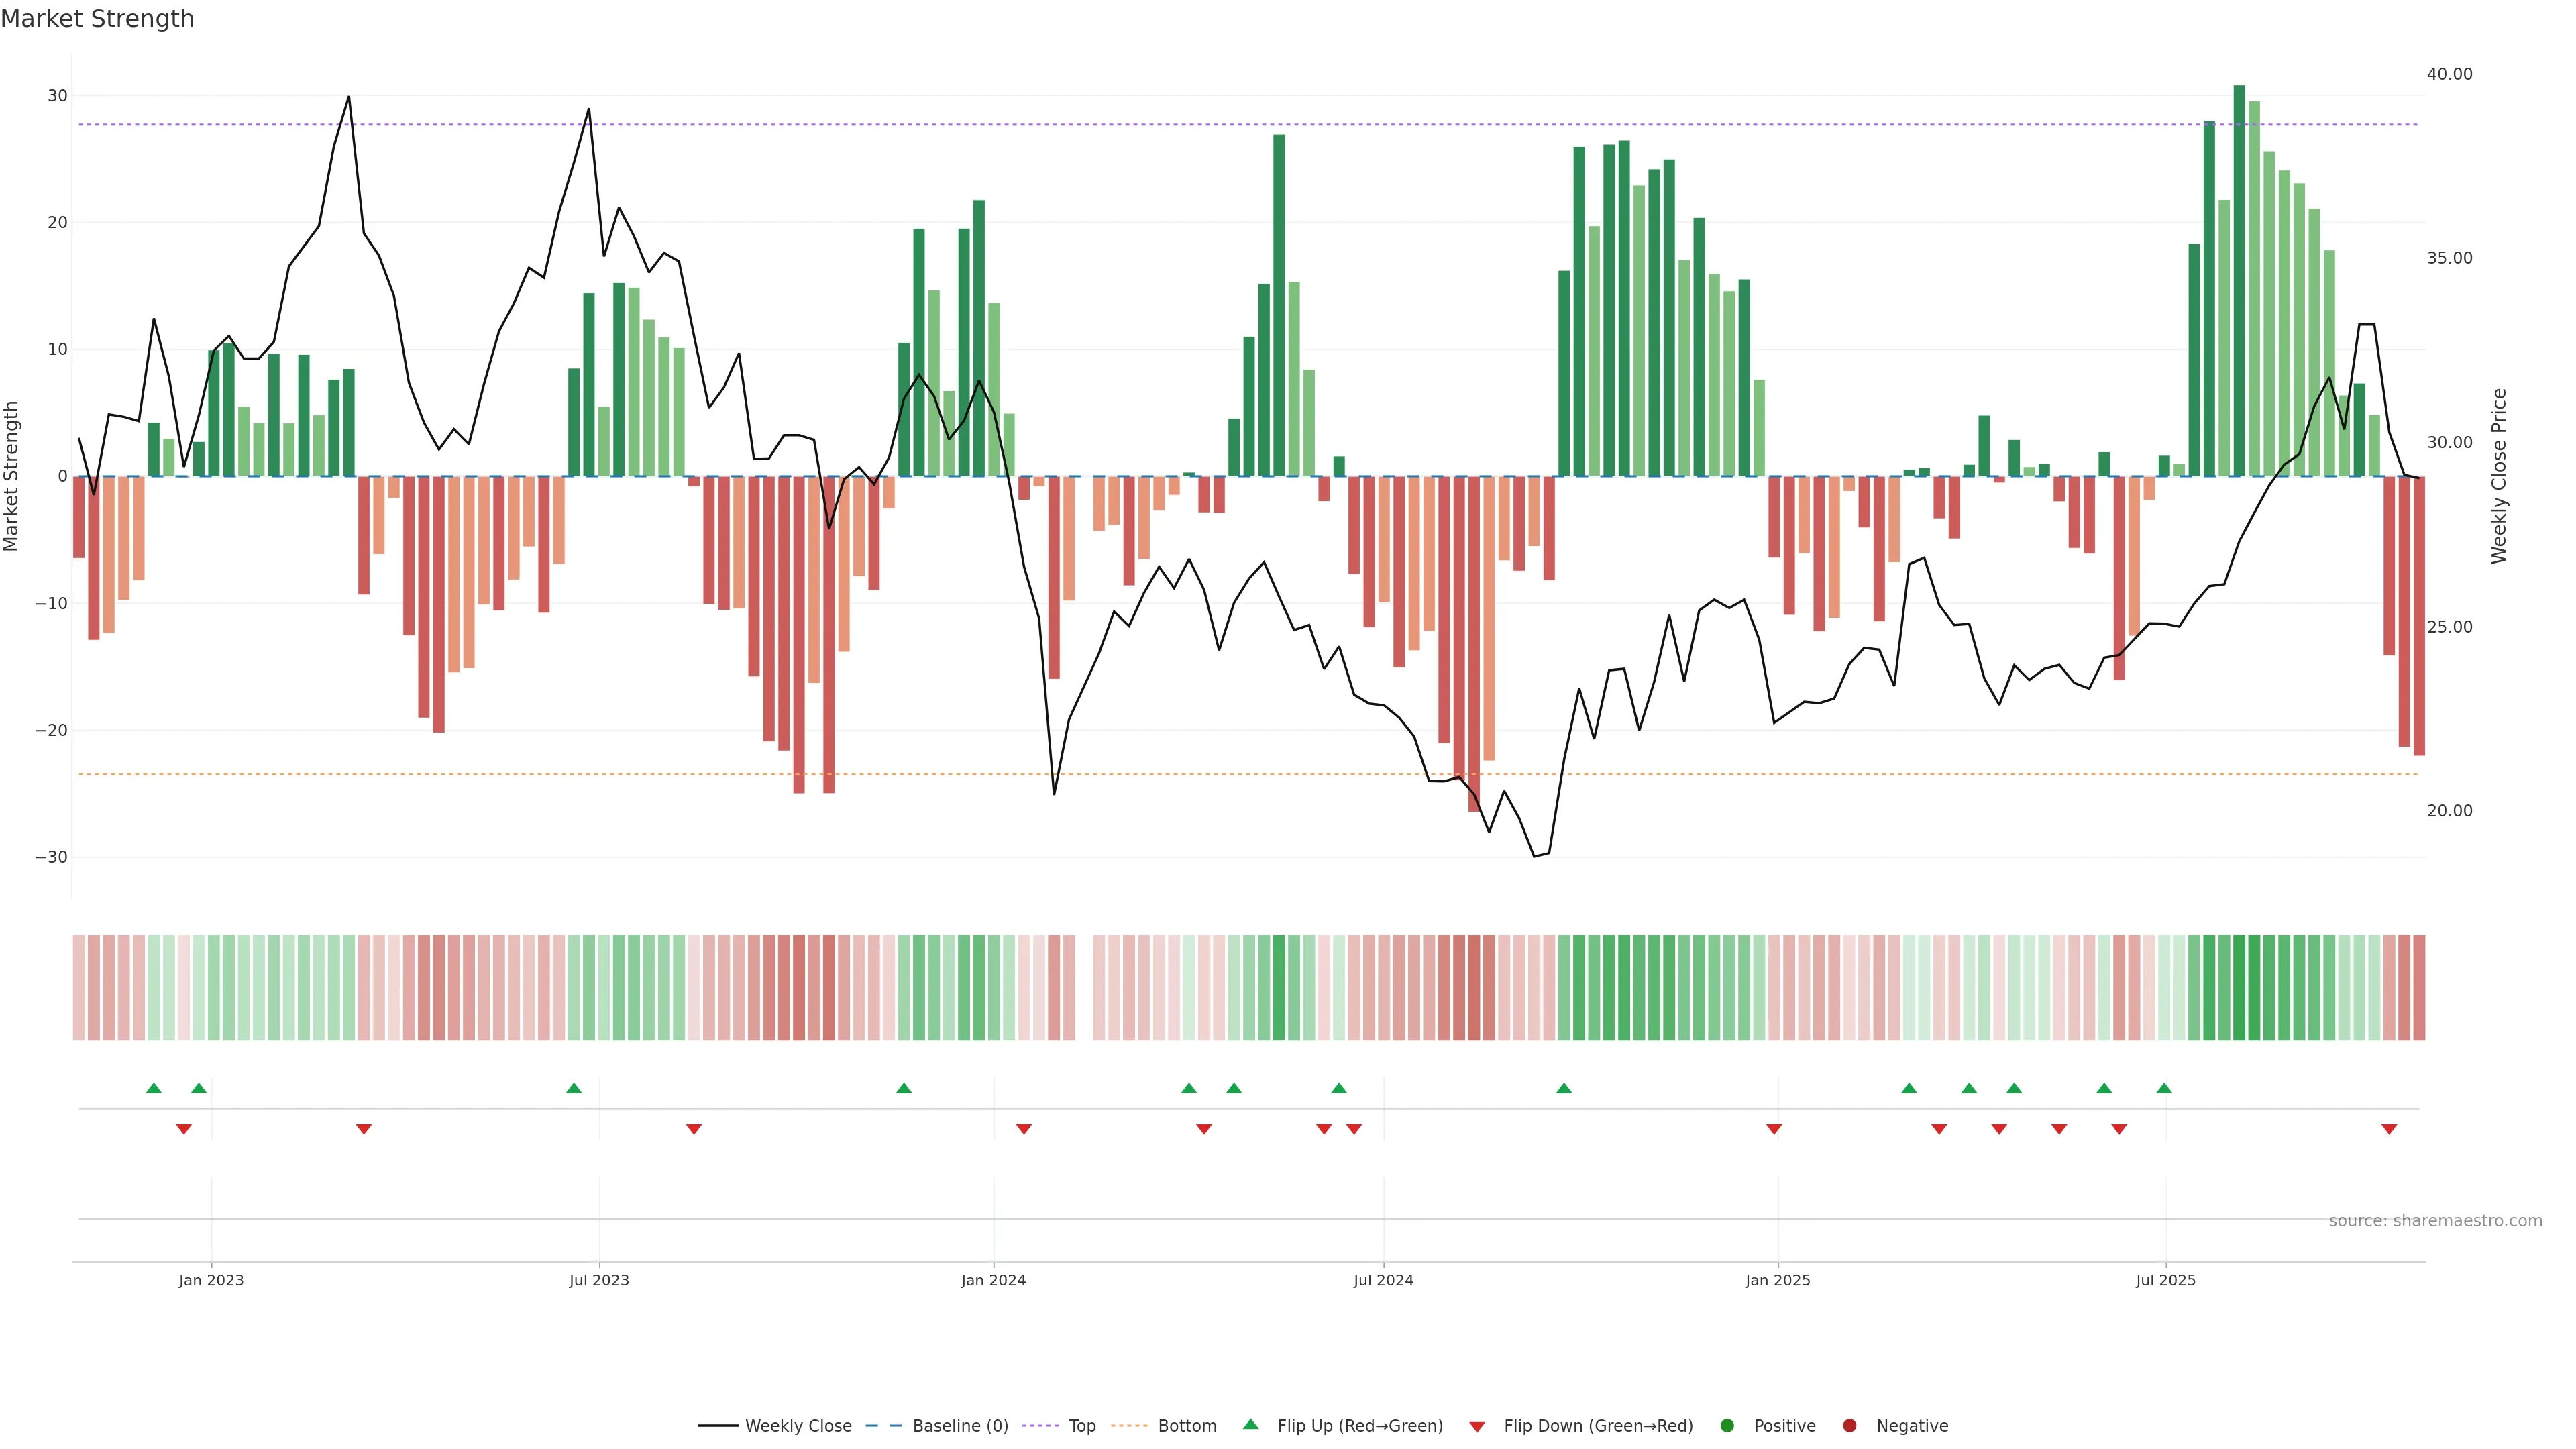
Task: Click the Jan 2024 x-axis label
Action: pos(993,1280)
